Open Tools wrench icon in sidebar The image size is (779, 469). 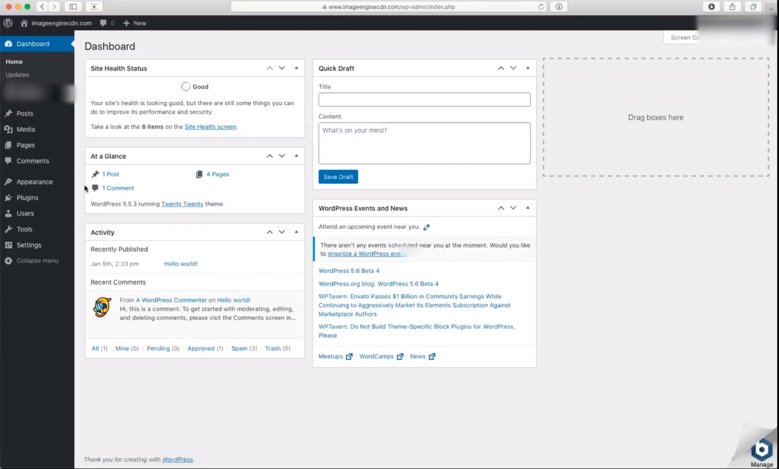pyautogui.click(x=8, y=229)
